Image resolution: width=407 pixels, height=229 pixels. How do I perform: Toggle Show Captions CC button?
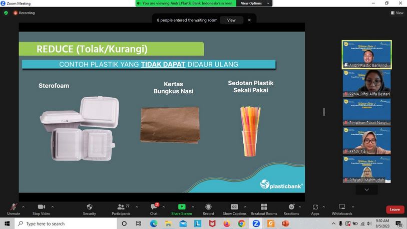tap(234, 207)
